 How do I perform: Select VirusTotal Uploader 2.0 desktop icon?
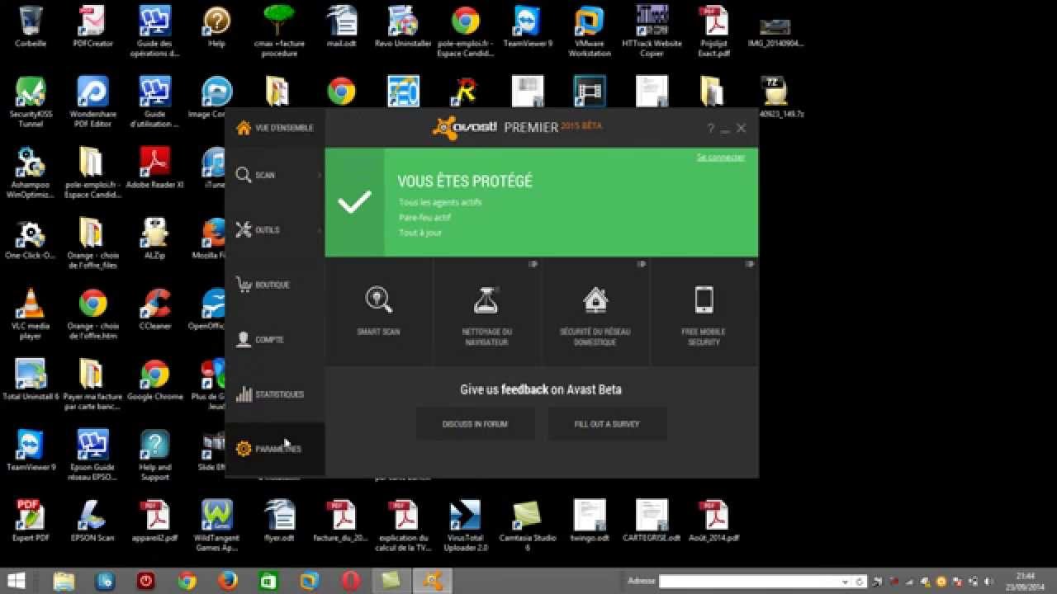[465, 526]
